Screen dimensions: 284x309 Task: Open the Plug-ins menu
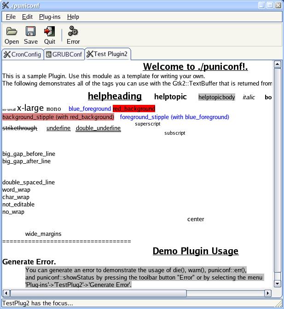50,17
